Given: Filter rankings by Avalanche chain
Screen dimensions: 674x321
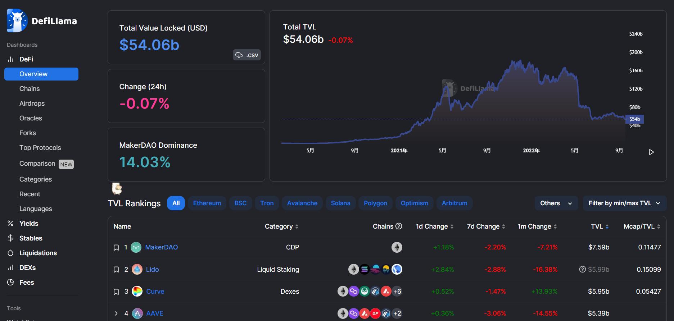Looking at the screenshot, I should pos(302,203).
